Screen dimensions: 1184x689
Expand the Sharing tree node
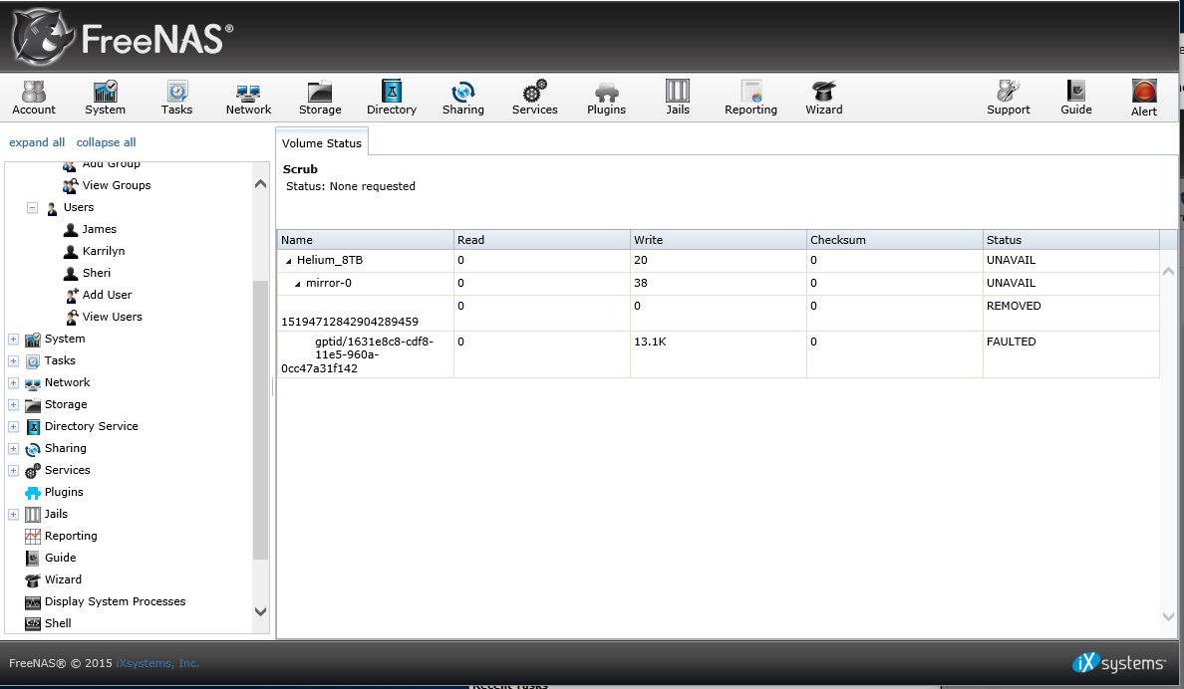[x=14, y=448]
